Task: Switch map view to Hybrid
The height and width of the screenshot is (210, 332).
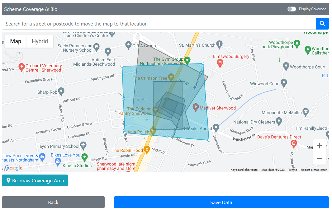Action: pyautogui.click(x=40, y=41)
